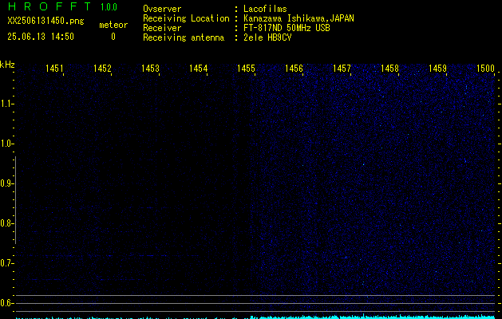Click the meteor count value 0
The image size is (502, 319).
(113, 37)
